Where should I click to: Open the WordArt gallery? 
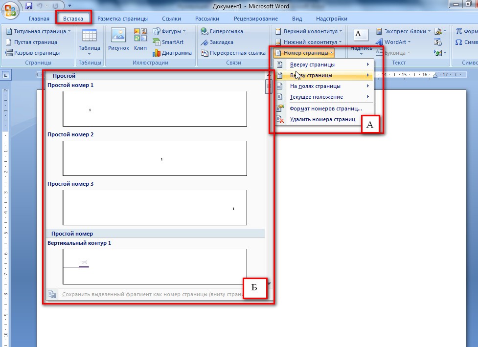tap(393, 42)
